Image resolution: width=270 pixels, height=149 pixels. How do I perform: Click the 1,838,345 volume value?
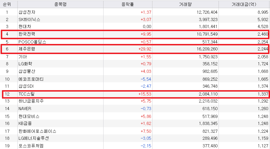point(208,124)
